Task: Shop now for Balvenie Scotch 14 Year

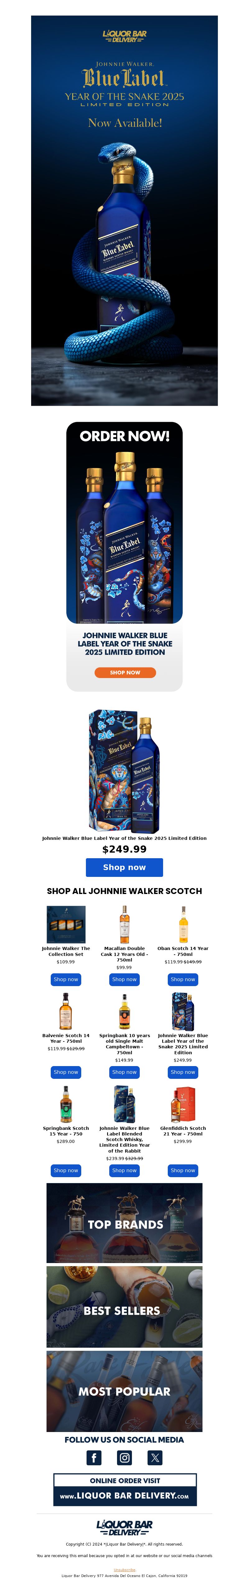Action: [66, 1072]
